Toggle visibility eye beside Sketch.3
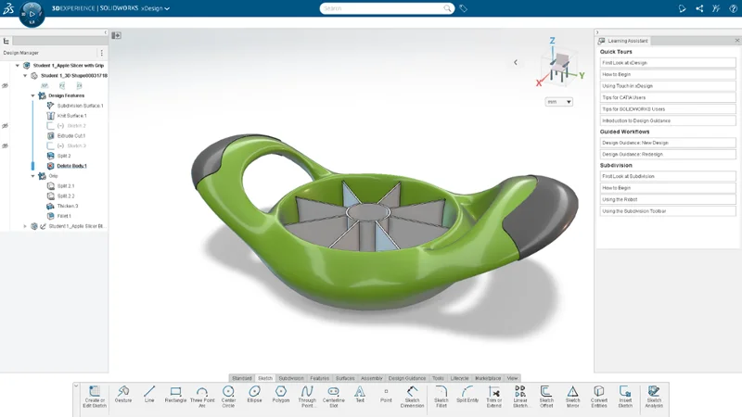Screen dimensions: 742x417 6,146
